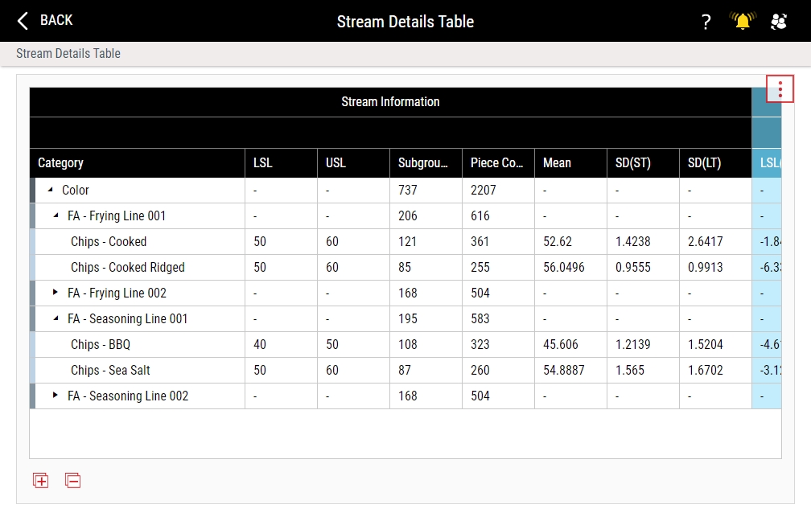Sort by the LSL column header
The width and height of the screenshot is (811, 521).
(281, 162)
